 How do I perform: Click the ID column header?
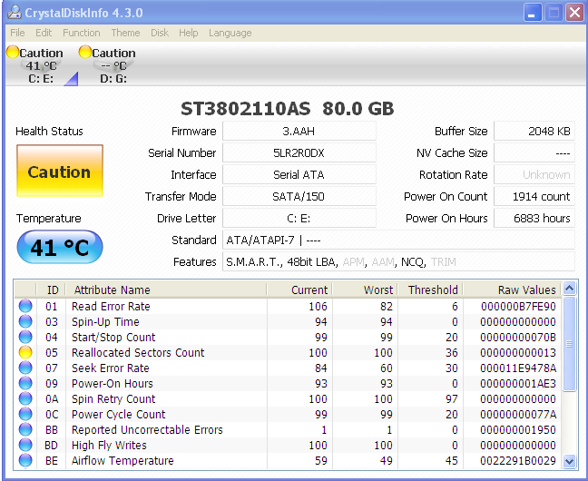click(x=52, y=290)
